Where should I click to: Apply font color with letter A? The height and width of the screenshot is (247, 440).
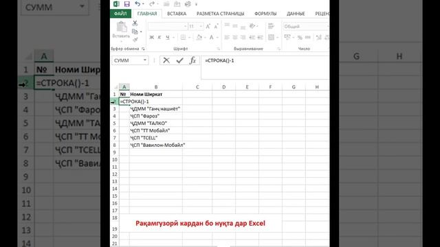211,37
